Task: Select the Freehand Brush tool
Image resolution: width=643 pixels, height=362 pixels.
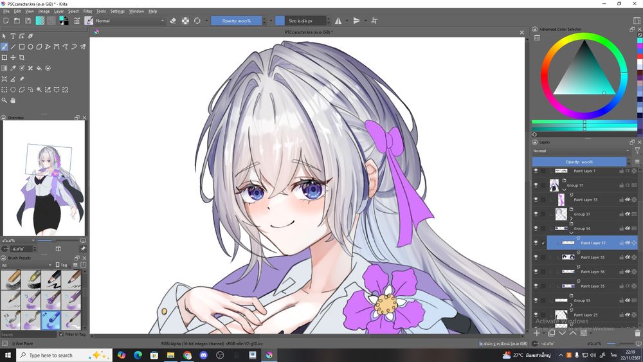Action: pyautogui.click(x=4, y=47)
